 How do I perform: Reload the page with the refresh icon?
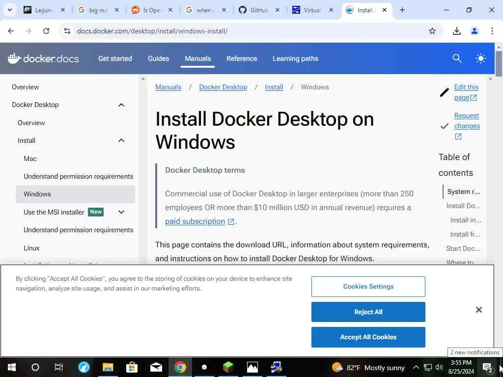(x=46, y=31)
